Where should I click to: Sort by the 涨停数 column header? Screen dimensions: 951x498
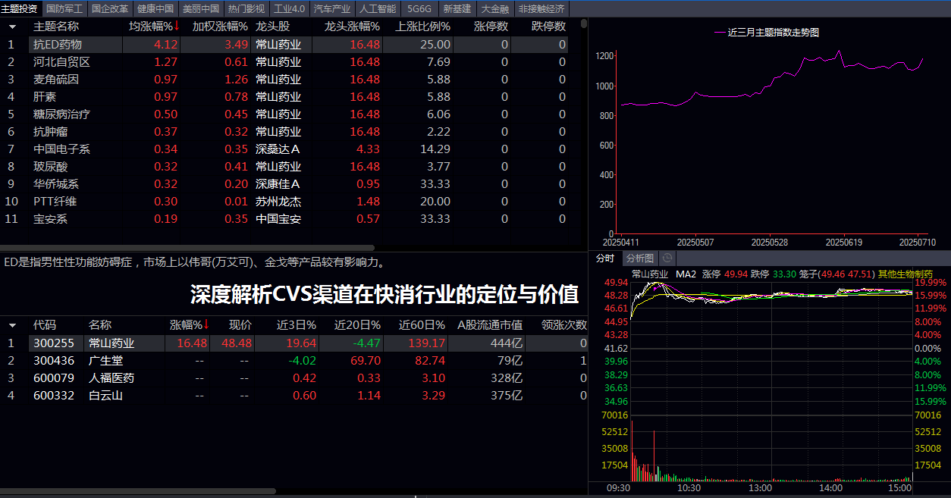(491, 27)
